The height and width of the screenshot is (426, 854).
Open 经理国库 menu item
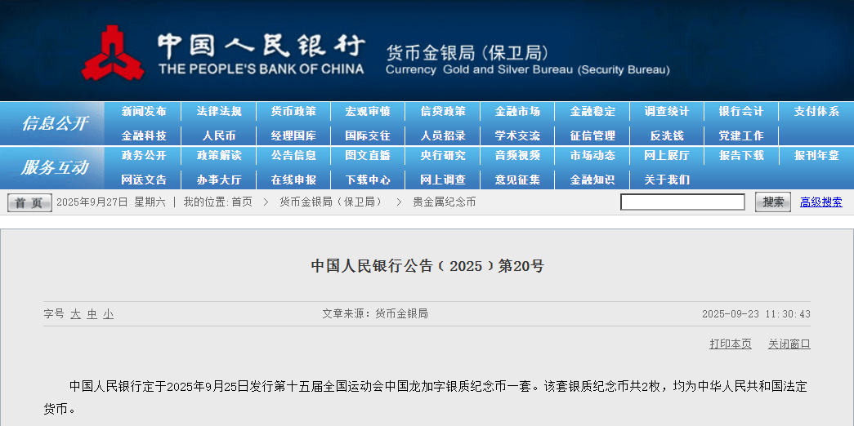[x=293, y=135]
